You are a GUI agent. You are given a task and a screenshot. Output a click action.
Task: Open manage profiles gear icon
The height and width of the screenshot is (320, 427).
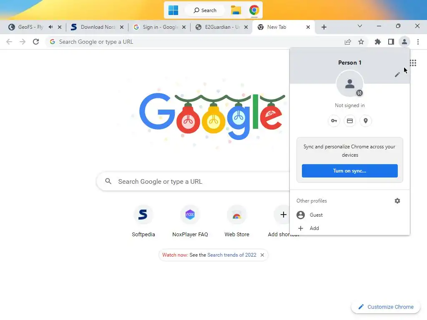pos(397,201)
